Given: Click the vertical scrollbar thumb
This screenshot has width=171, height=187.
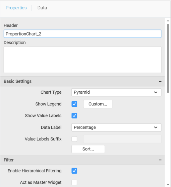Looking at the screenshot, I should click(x=168, y=59).
